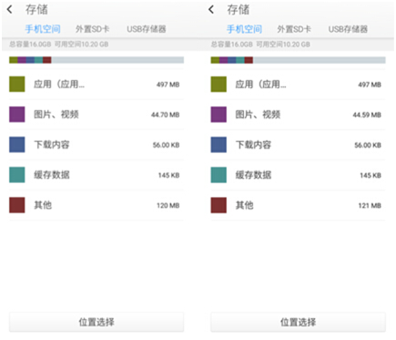
Task: Select 外置SD卡 tab in left screen
Action: pyautogui.click(x=93, y=29)
